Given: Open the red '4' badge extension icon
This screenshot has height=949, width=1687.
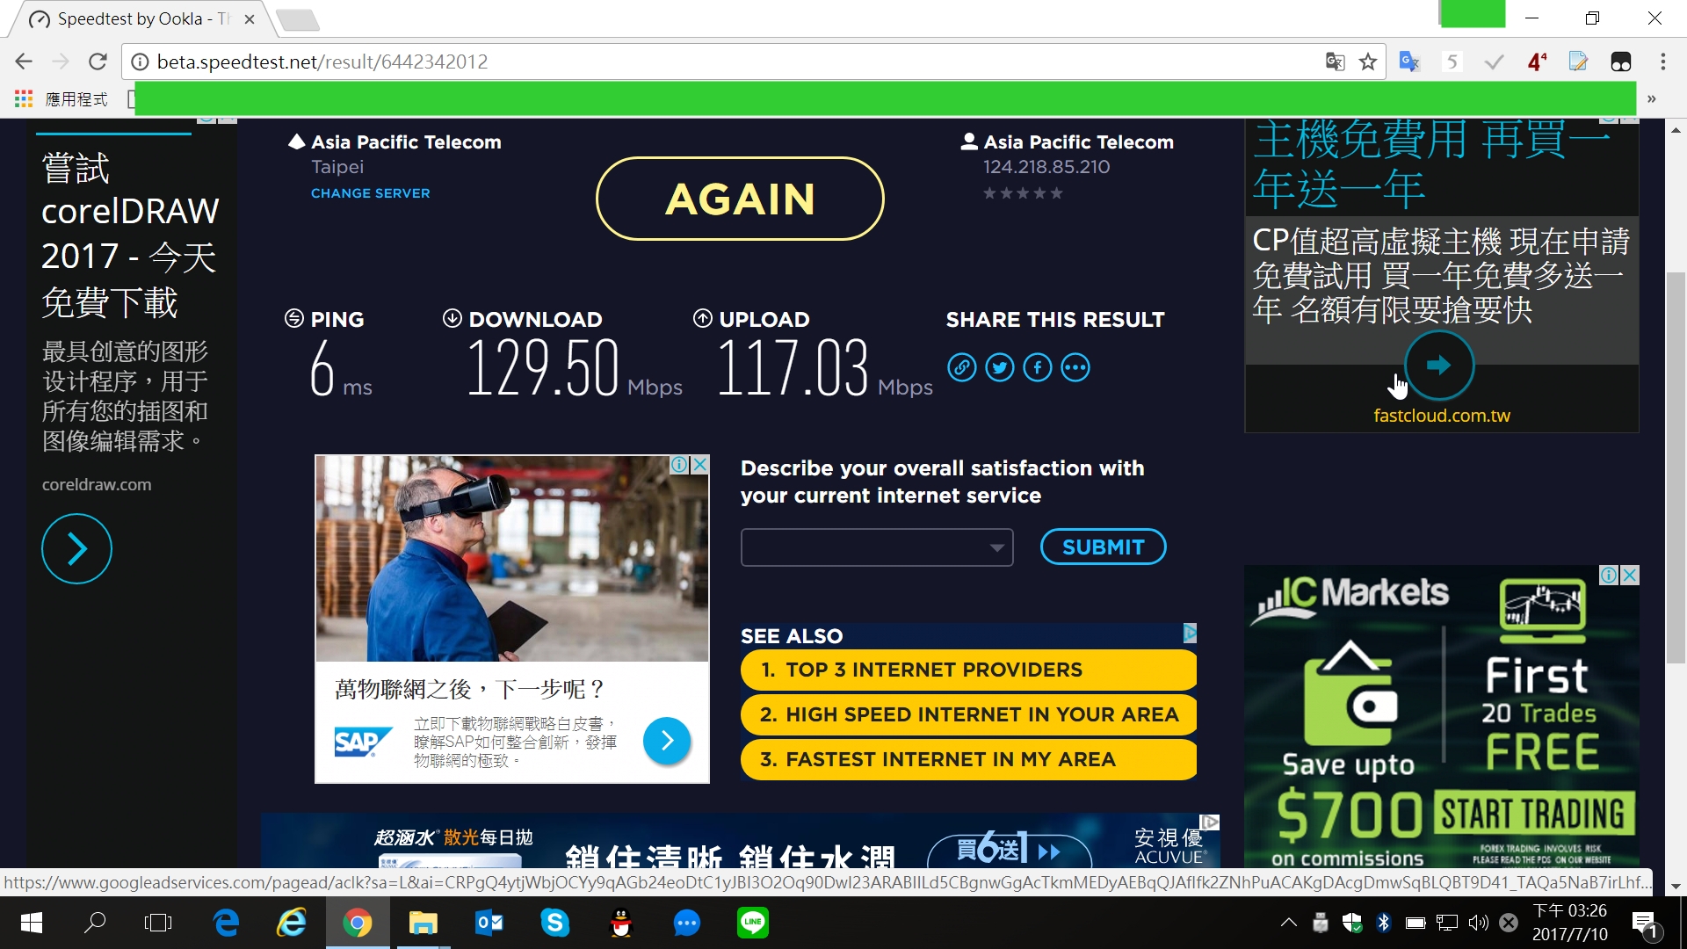Looking at the screenshot, I should tap(1537, 62).
